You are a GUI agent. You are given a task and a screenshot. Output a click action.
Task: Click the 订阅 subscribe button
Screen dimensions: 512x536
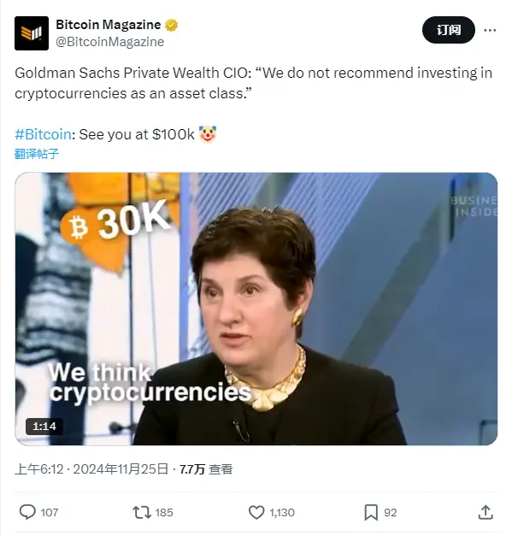click(x=449, y=30)
